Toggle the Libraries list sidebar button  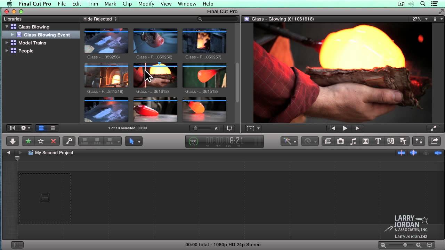click(x=12, y=128)
